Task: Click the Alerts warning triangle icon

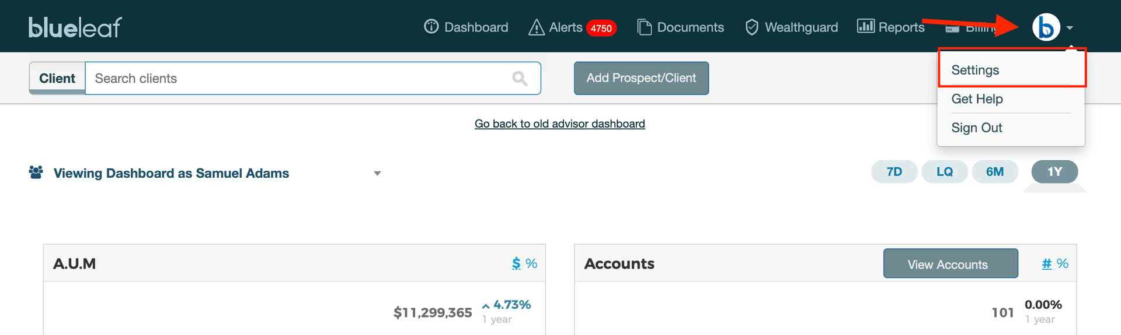Action: (536, 27)
